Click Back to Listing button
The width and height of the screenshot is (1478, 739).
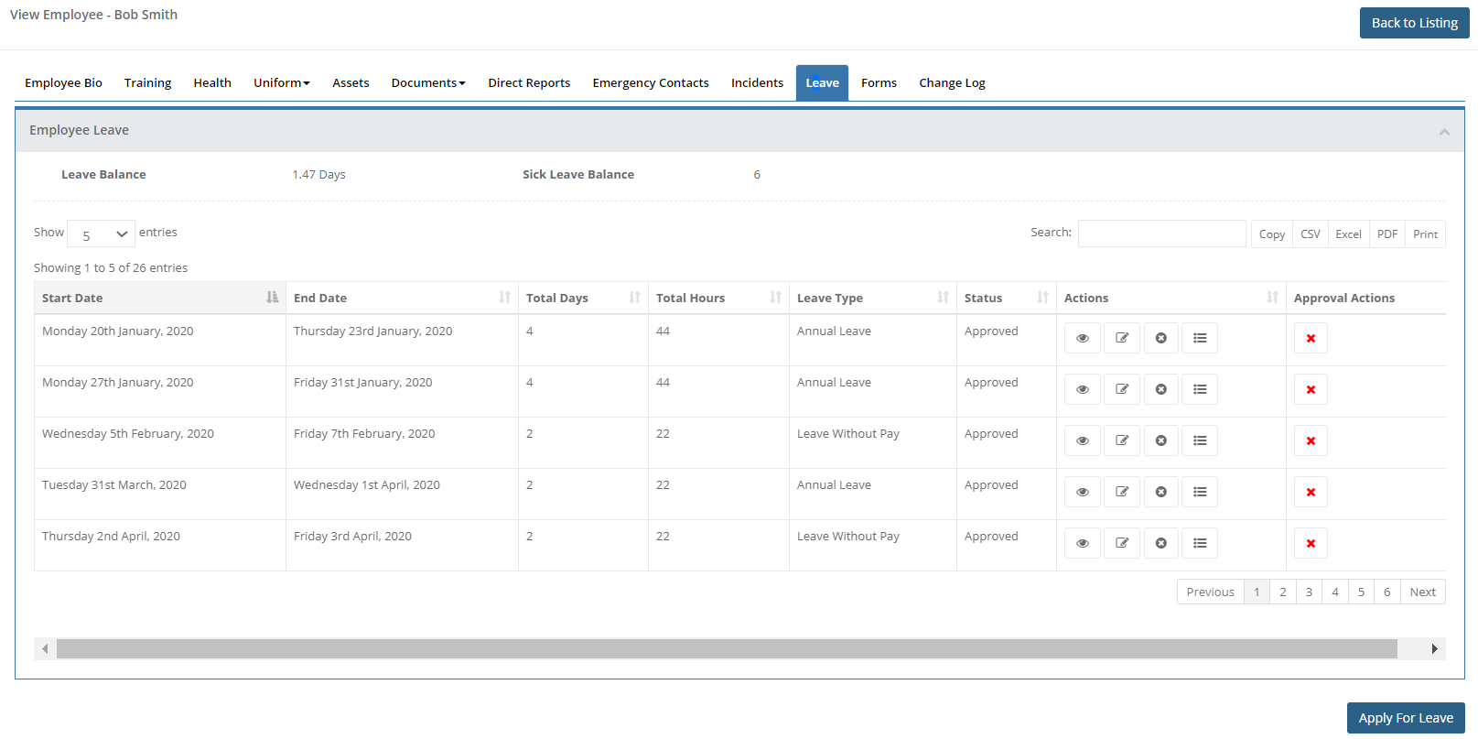coord(1414,23)
